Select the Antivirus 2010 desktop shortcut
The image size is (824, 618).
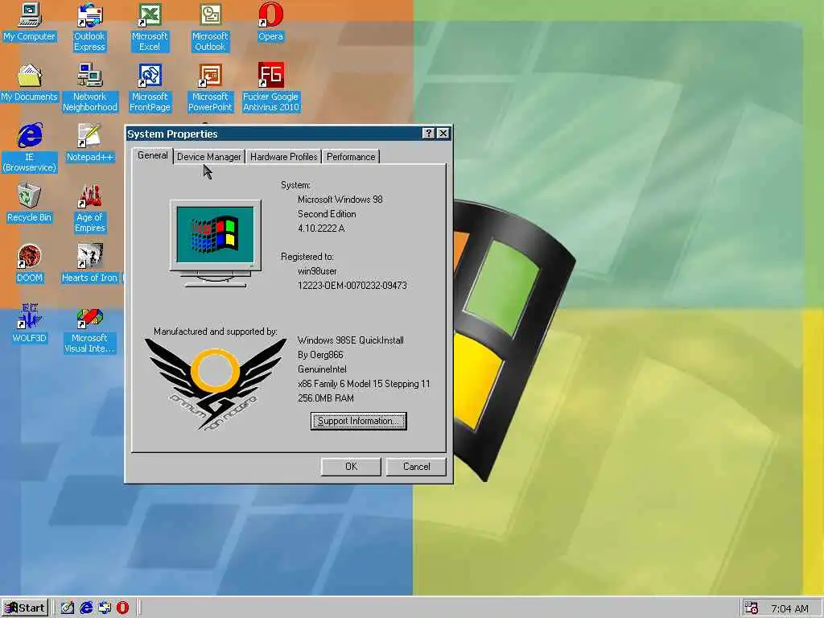point(270,88)
